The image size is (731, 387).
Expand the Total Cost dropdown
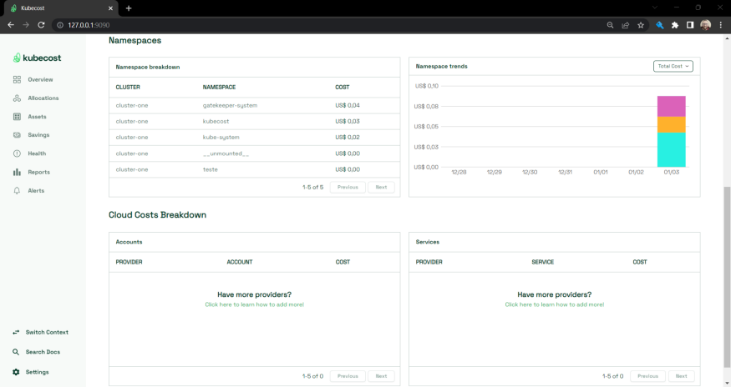673,66
